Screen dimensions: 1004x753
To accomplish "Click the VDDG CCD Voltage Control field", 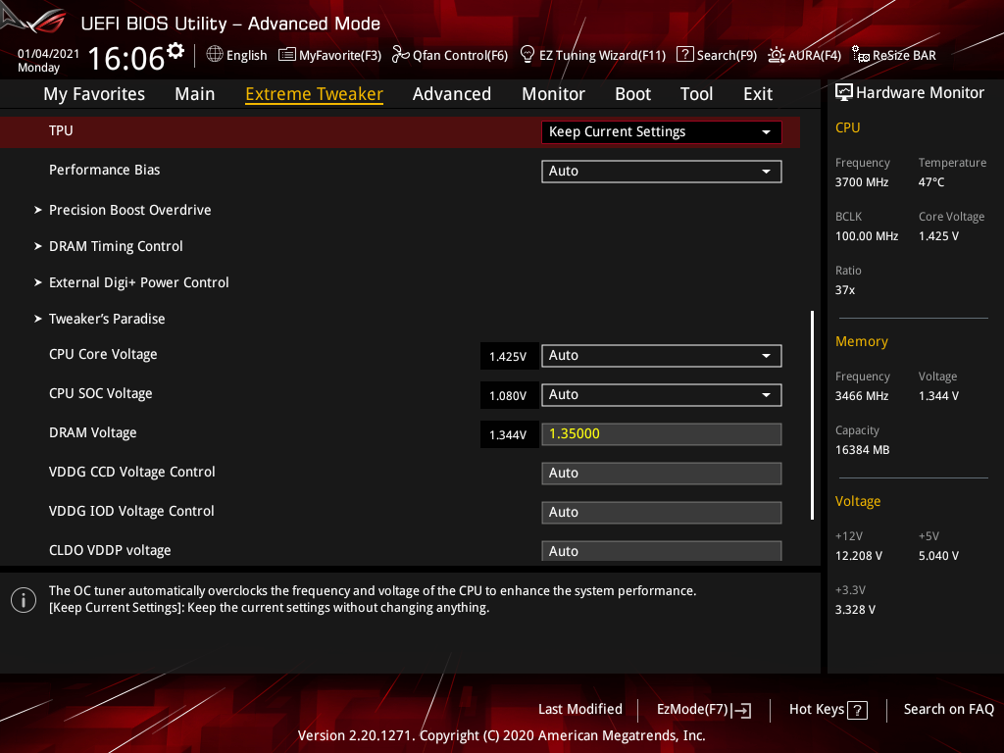I will [662, 474].
